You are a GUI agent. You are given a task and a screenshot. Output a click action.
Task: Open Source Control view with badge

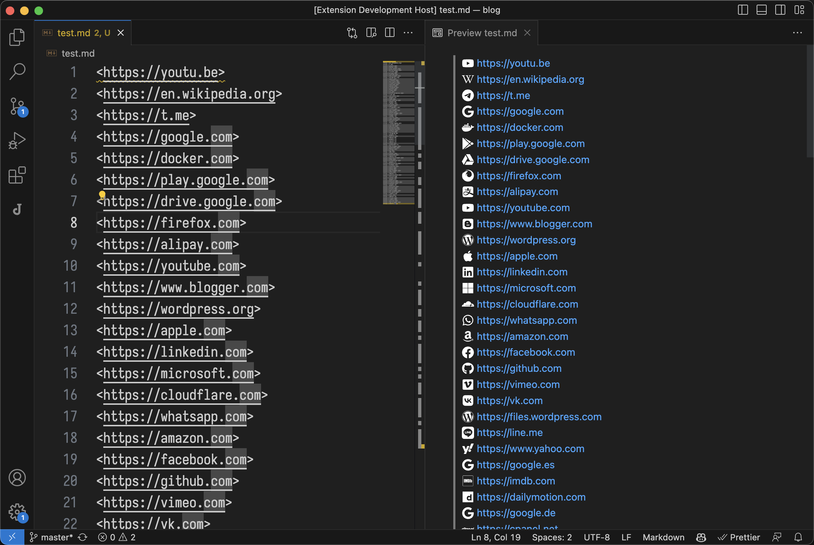[17, 106]
